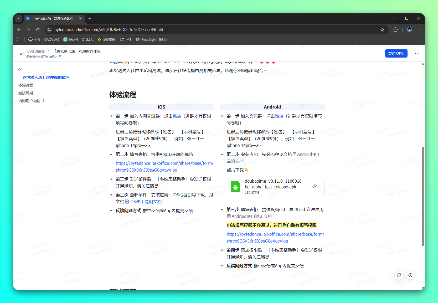The width and height of the screenshot is (438, 303).
Task: Collapse the outline sidebar
Action: [x=20, y=70]
